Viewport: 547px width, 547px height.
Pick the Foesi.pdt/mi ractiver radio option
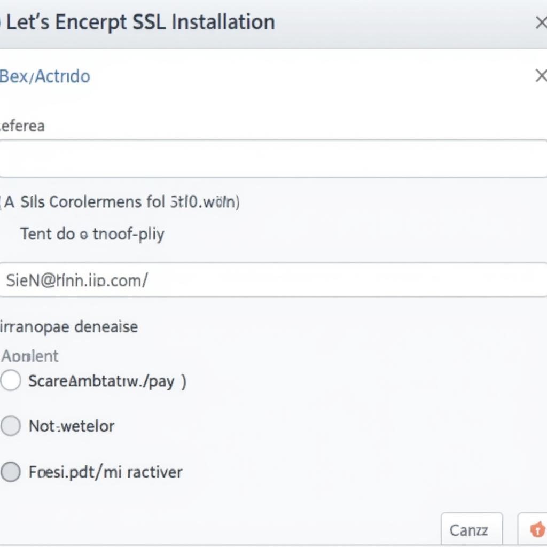pyautogui.click(x=11, y=472)
